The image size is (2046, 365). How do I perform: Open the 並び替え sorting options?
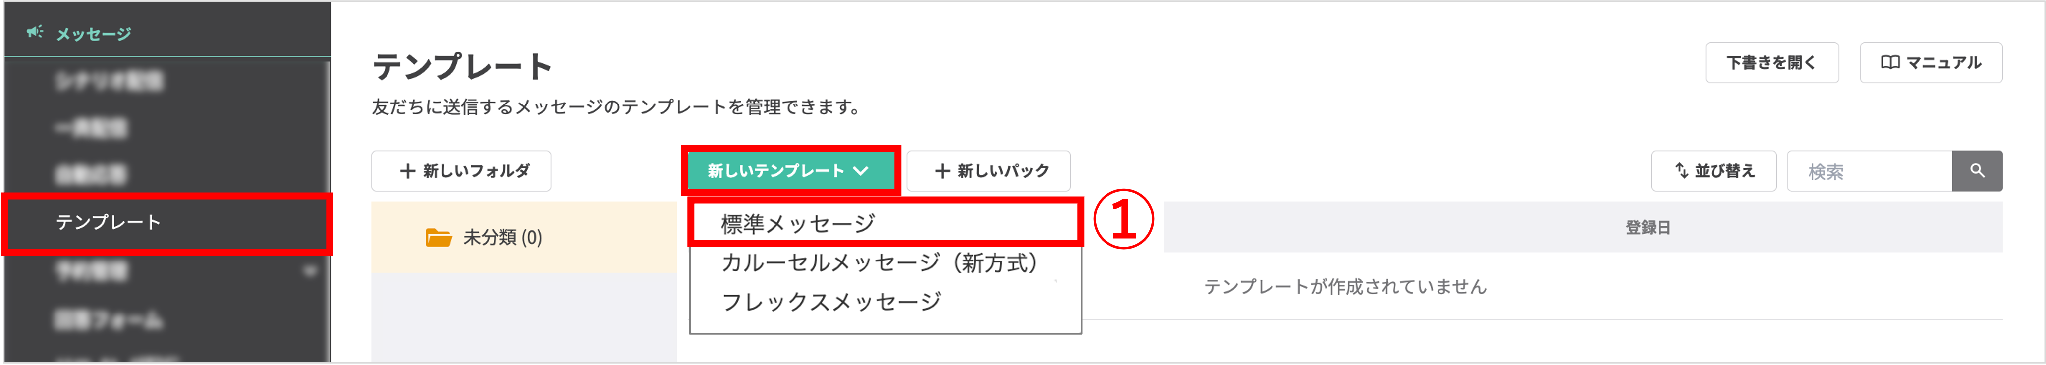pos(1713,170)
